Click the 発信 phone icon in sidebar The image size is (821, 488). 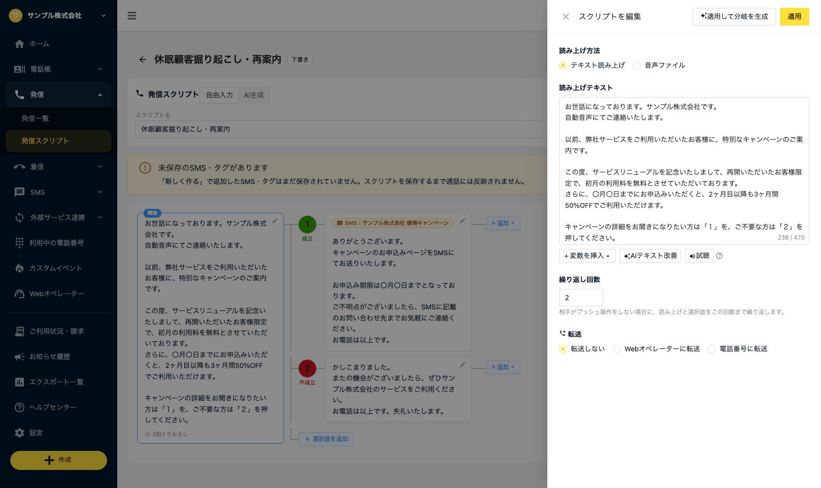[20, 95]
